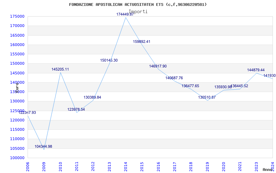276x173 pixels.
Task: Select the data label 150145.30
Action: (x=109, y=60)
